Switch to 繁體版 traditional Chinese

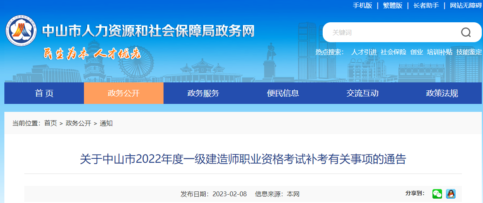coord(393,6)
